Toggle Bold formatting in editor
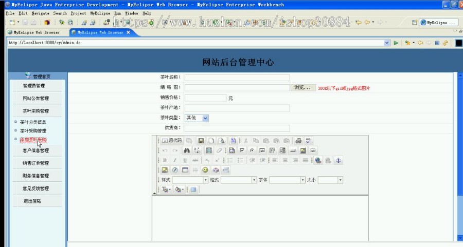This screenshot has width=463, height=247. coord(165,160)
